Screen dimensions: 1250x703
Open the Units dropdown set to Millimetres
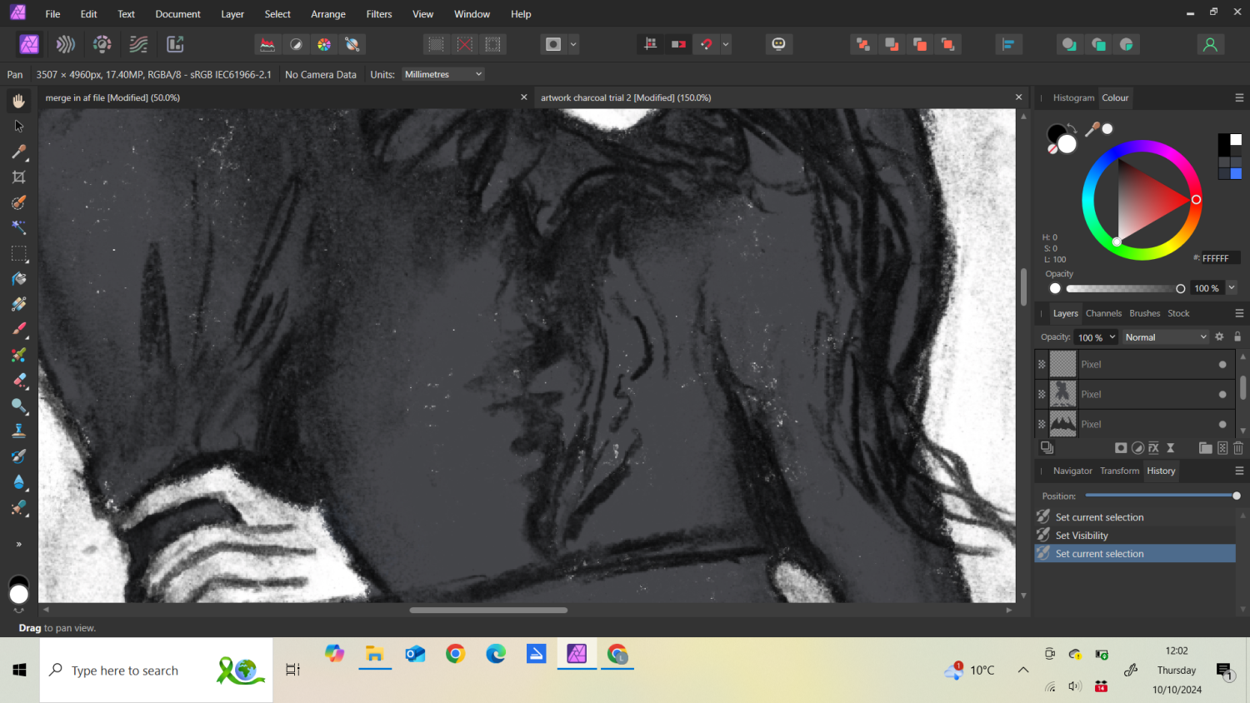(x=442, y=74)
